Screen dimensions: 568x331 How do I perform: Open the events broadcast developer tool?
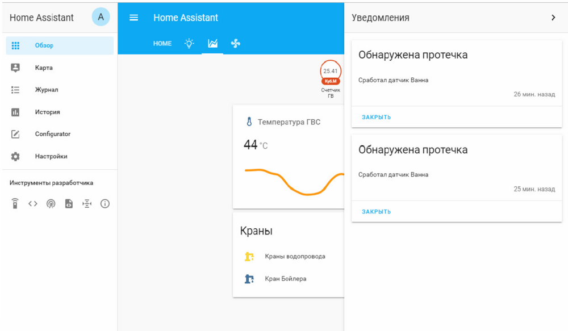[51, 204]
